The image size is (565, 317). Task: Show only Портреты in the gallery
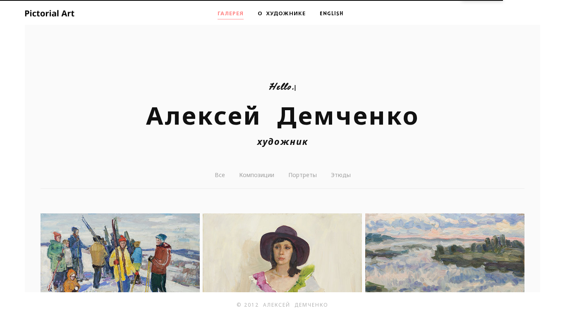(302, 175)
